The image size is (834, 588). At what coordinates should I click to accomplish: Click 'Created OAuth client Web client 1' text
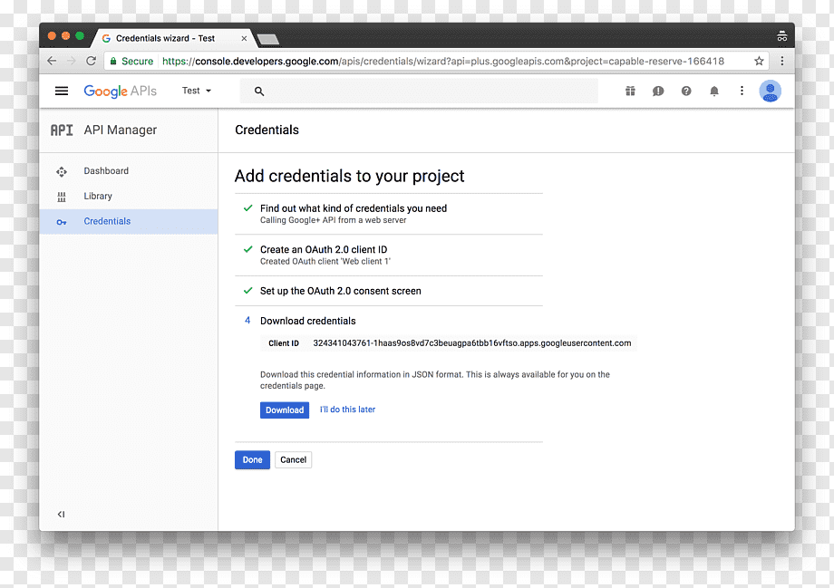click(x=325, y=262)
